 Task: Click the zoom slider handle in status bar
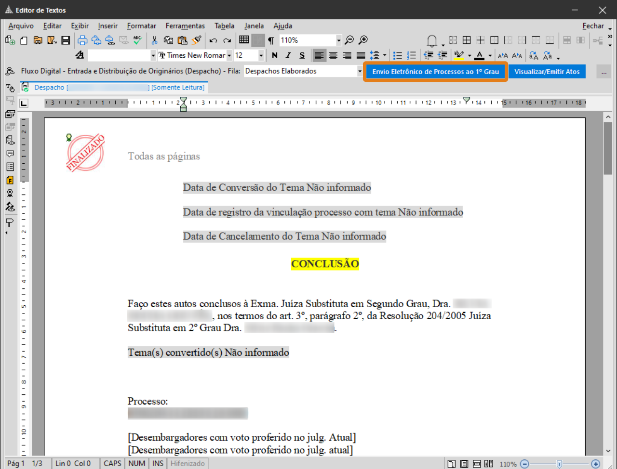[559, 464]
